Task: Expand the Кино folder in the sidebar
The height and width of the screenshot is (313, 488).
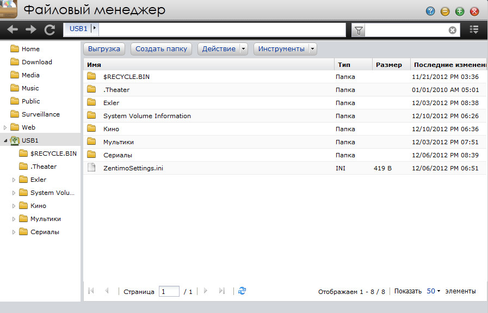Action: click(14, 206)
